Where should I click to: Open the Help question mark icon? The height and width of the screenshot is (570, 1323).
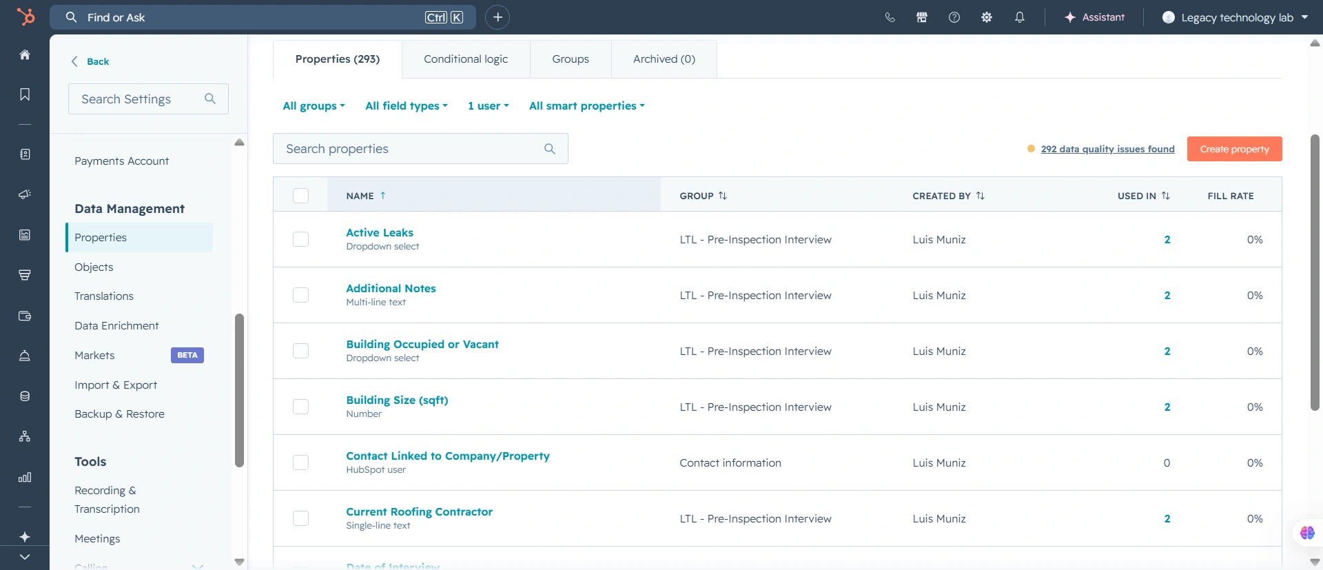(x=954, y=17)
